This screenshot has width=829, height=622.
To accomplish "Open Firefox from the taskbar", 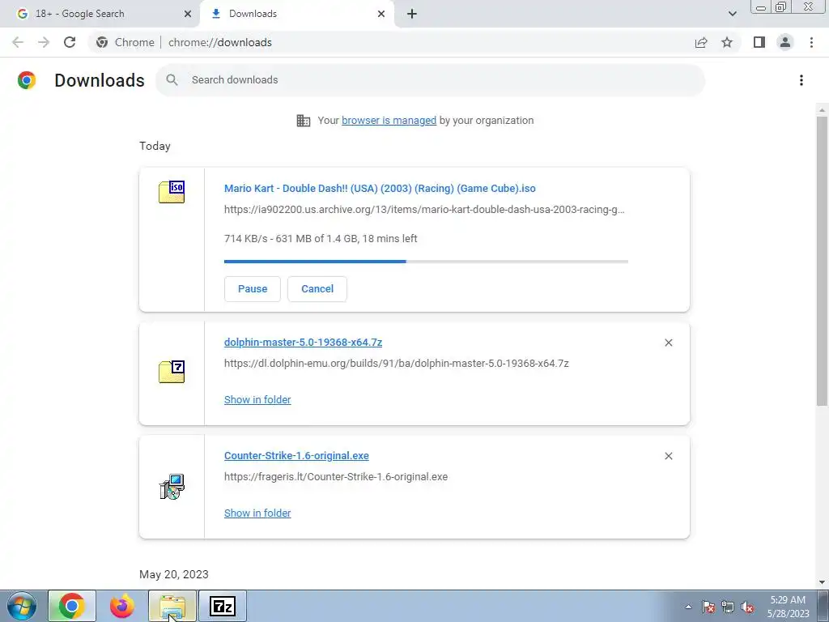I will point(122,606).
